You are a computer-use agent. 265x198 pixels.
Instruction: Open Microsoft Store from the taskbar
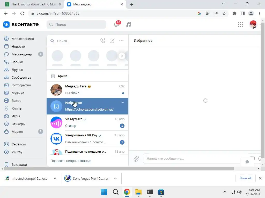click(161, 192)
